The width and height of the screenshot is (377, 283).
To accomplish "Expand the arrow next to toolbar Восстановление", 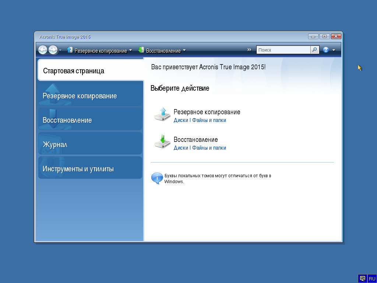I will (184, 50).
